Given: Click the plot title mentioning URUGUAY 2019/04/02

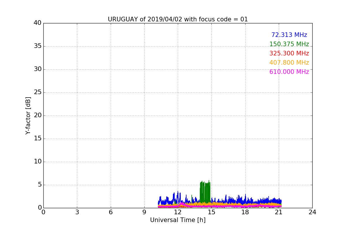Looking at the screenshot, I should 178,19.
